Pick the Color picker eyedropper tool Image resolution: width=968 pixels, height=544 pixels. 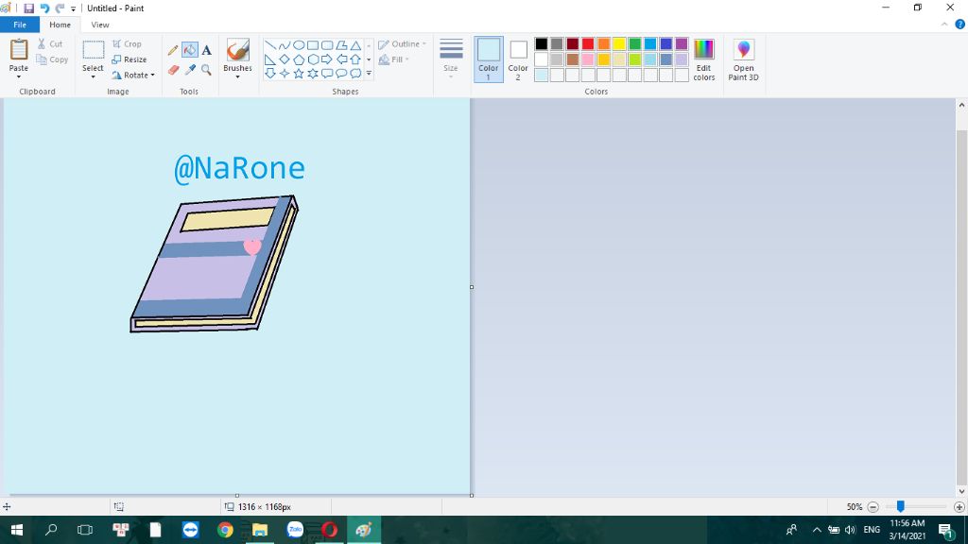pyautogui.click(x=190, y=70)
